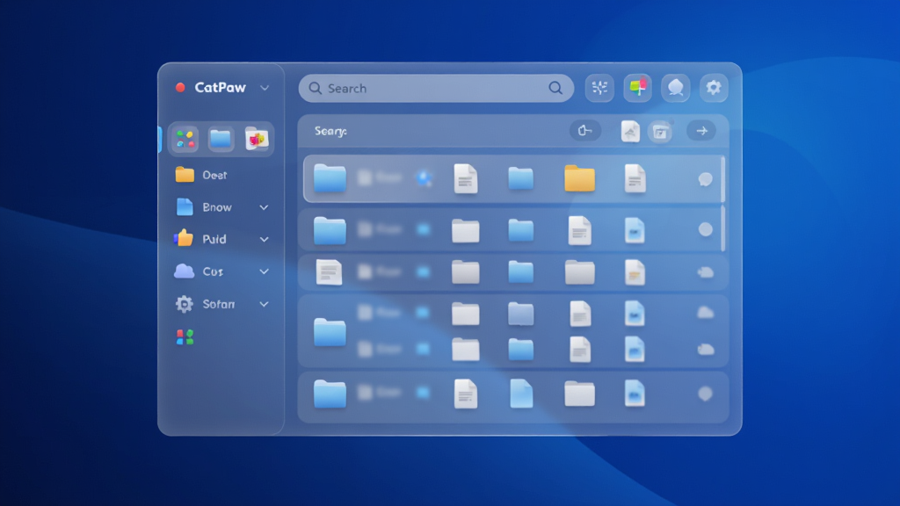Screen dimensions: 900x506
Task: Expand the Cus section chevron
Action: [x=264, y=271]
